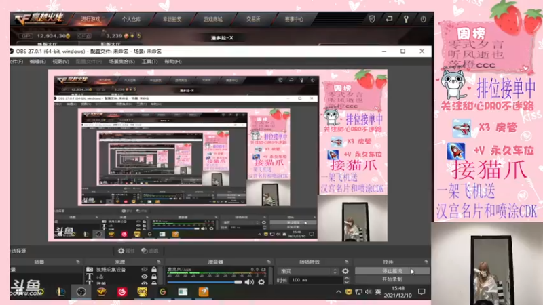Click the 100 ms duration input field
The image size is (543, 305).
pyautogui.click(x=315, y=280)
